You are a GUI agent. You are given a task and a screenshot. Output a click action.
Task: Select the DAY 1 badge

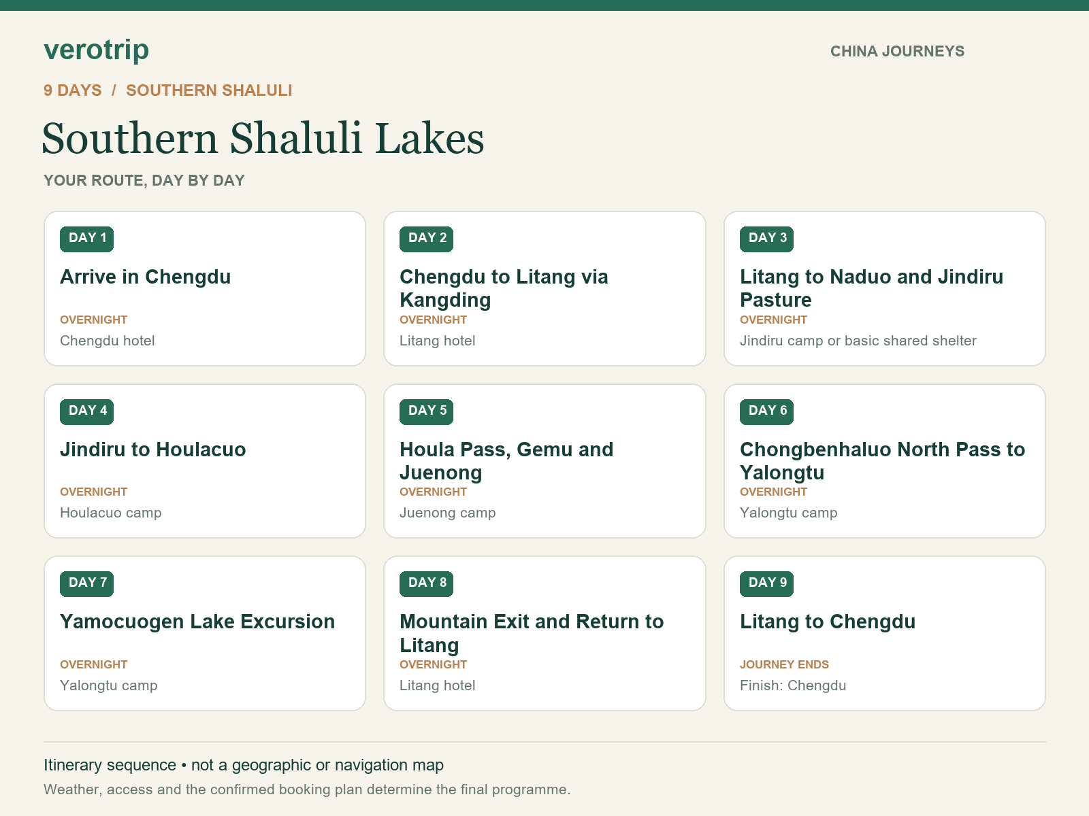[87, 239]
